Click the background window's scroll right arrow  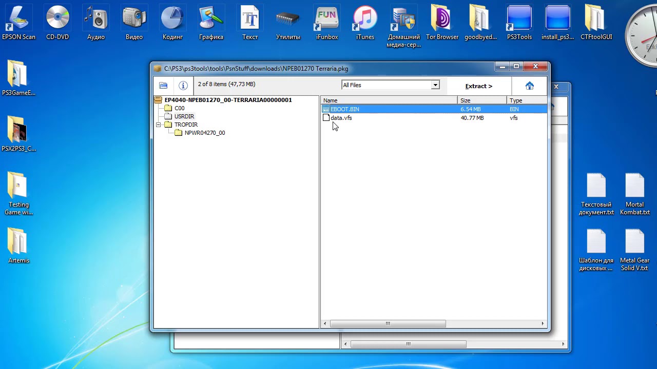click(563, 344)
